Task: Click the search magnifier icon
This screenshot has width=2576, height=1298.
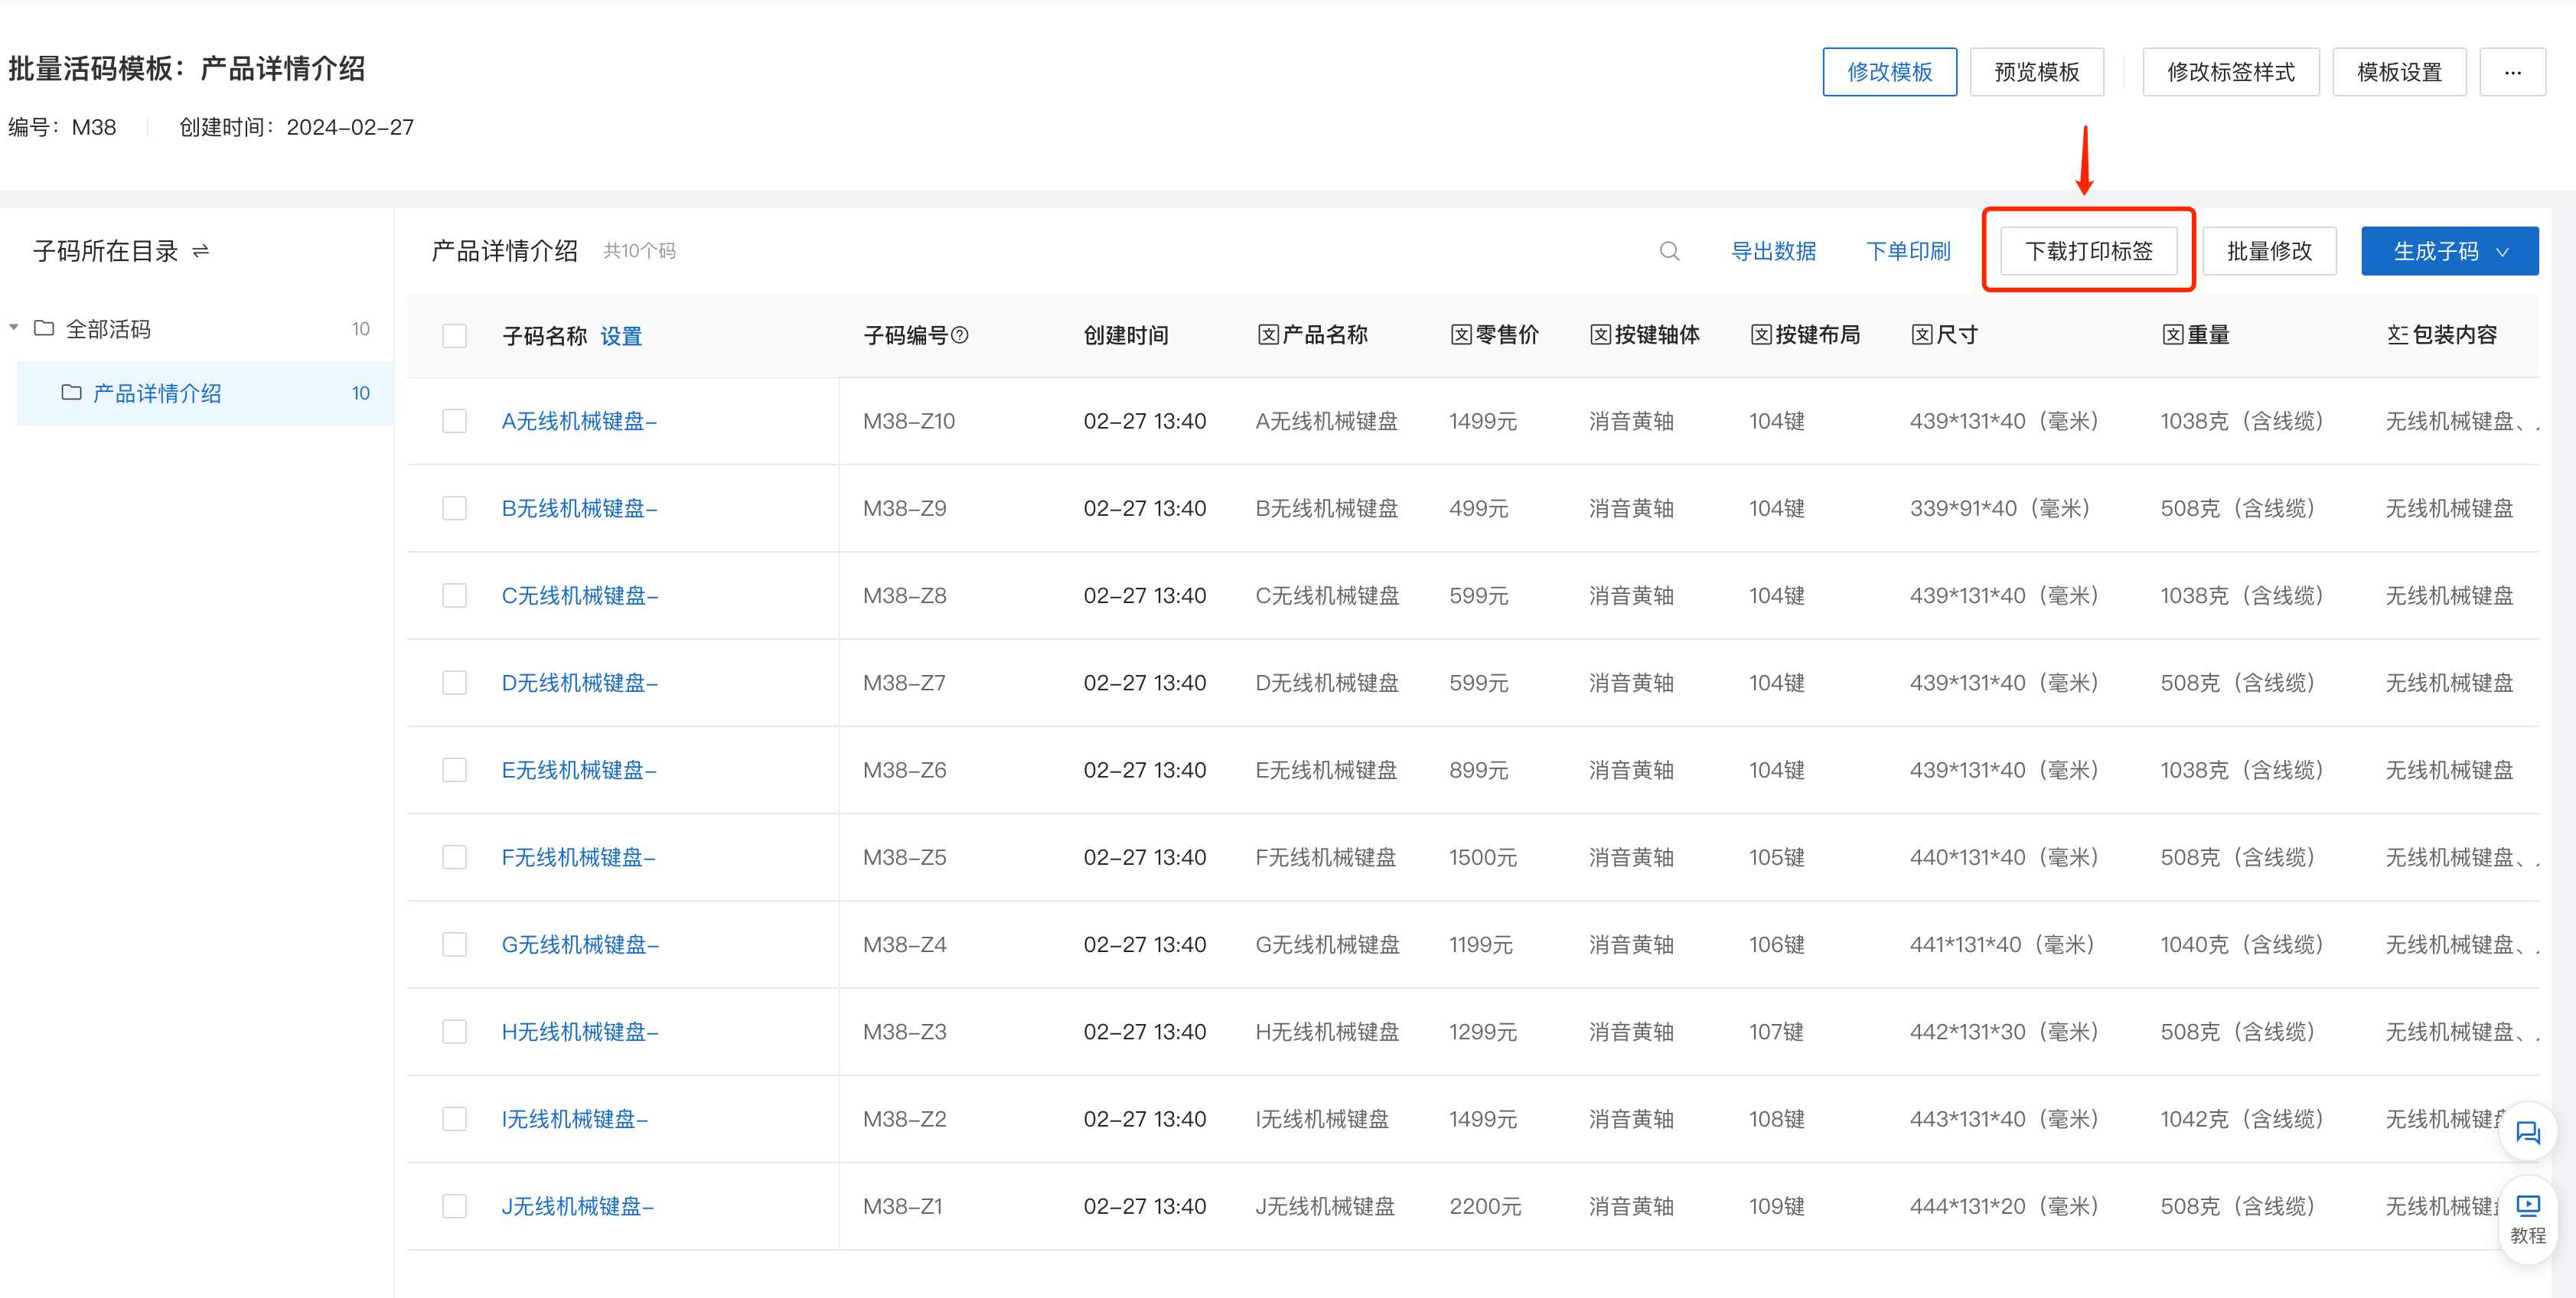Action: pyautogui.click(x=1669, y=251)
